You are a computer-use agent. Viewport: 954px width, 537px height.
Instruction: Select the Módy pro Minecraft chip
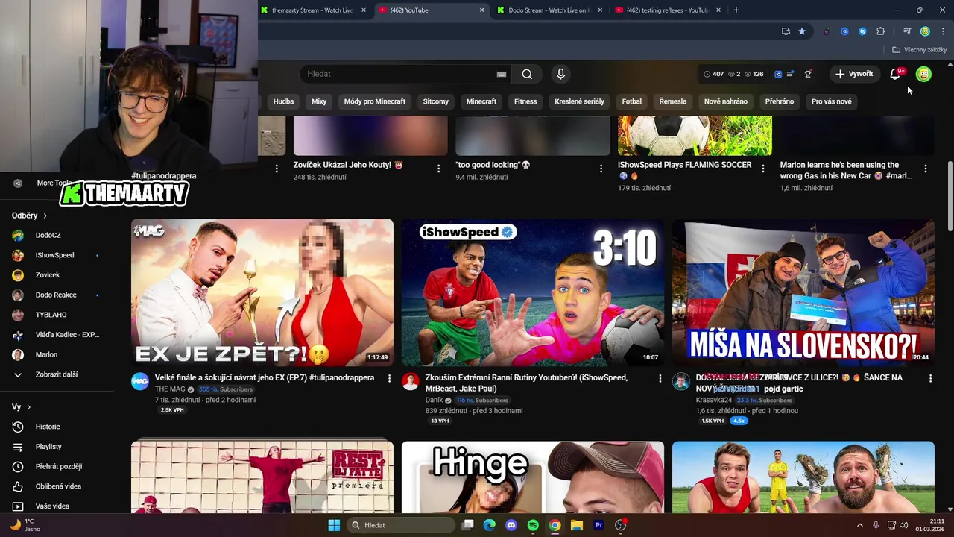click(x=375, y=101)
